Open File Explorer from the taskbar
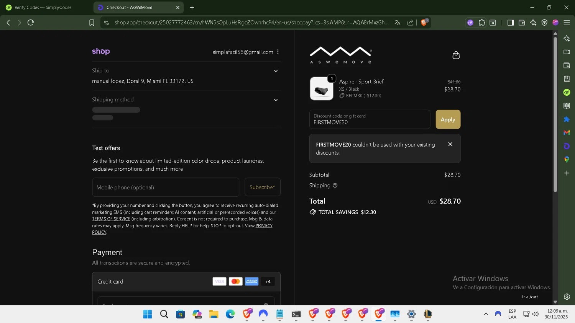 coord(214,314)
